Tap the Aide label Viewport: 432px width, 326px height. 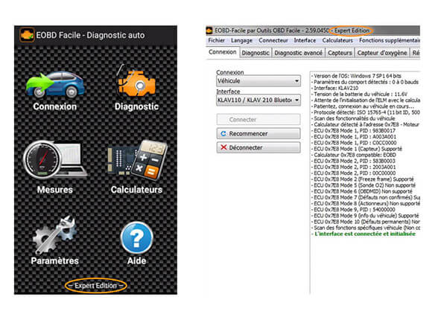136,261
